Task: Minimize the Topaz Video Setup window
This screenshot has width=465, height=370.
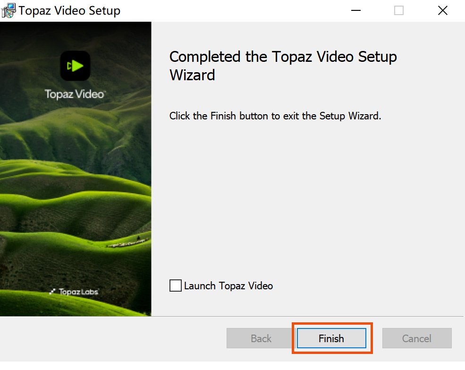Action: point(355,10)
